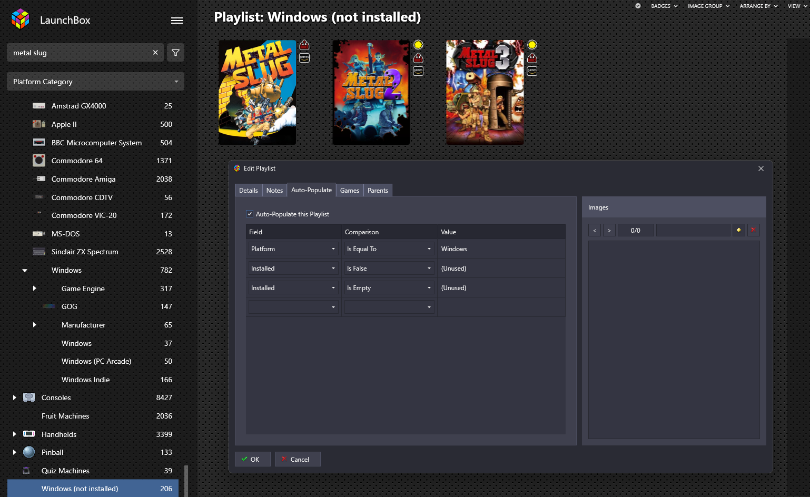Click yellow star badge beside Metal Slug 3
The image size is (810, 497).
tap(532, 45)
